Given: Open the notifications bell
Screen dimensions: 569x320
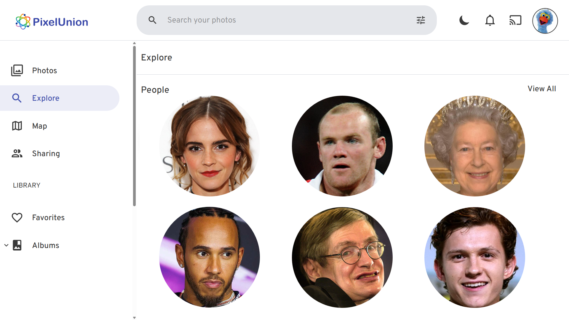Looking at the screenshot, I should (x=490, y=20).
